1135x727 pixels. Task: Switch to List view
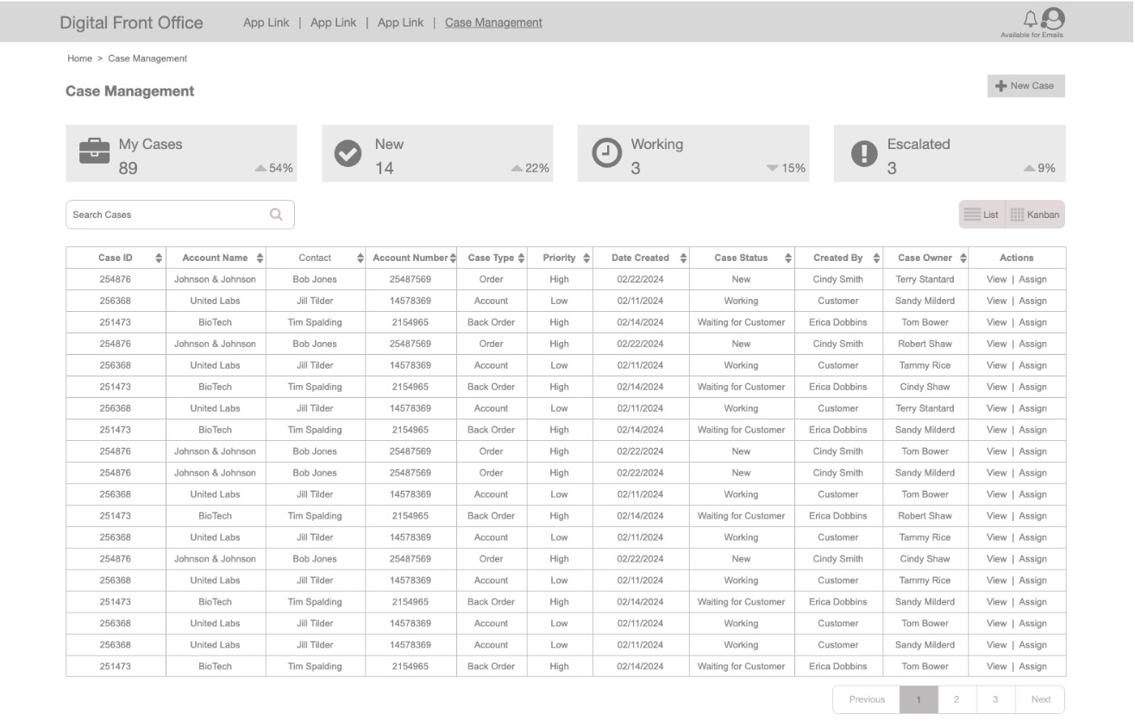(981, 214)
